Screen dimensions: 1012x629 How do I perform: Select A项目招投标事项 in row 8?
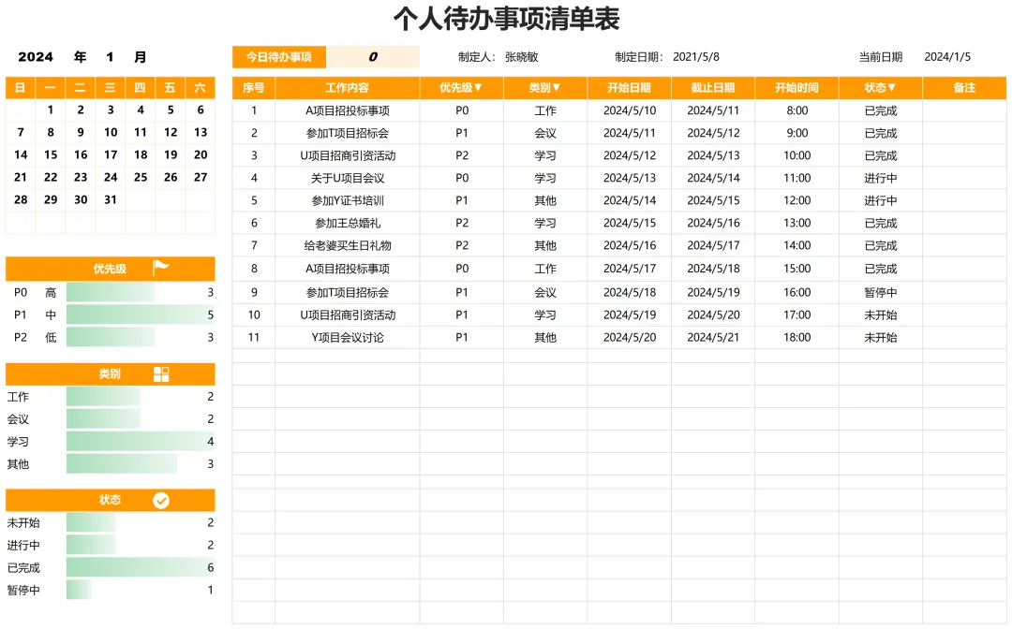tap(348, 269)
